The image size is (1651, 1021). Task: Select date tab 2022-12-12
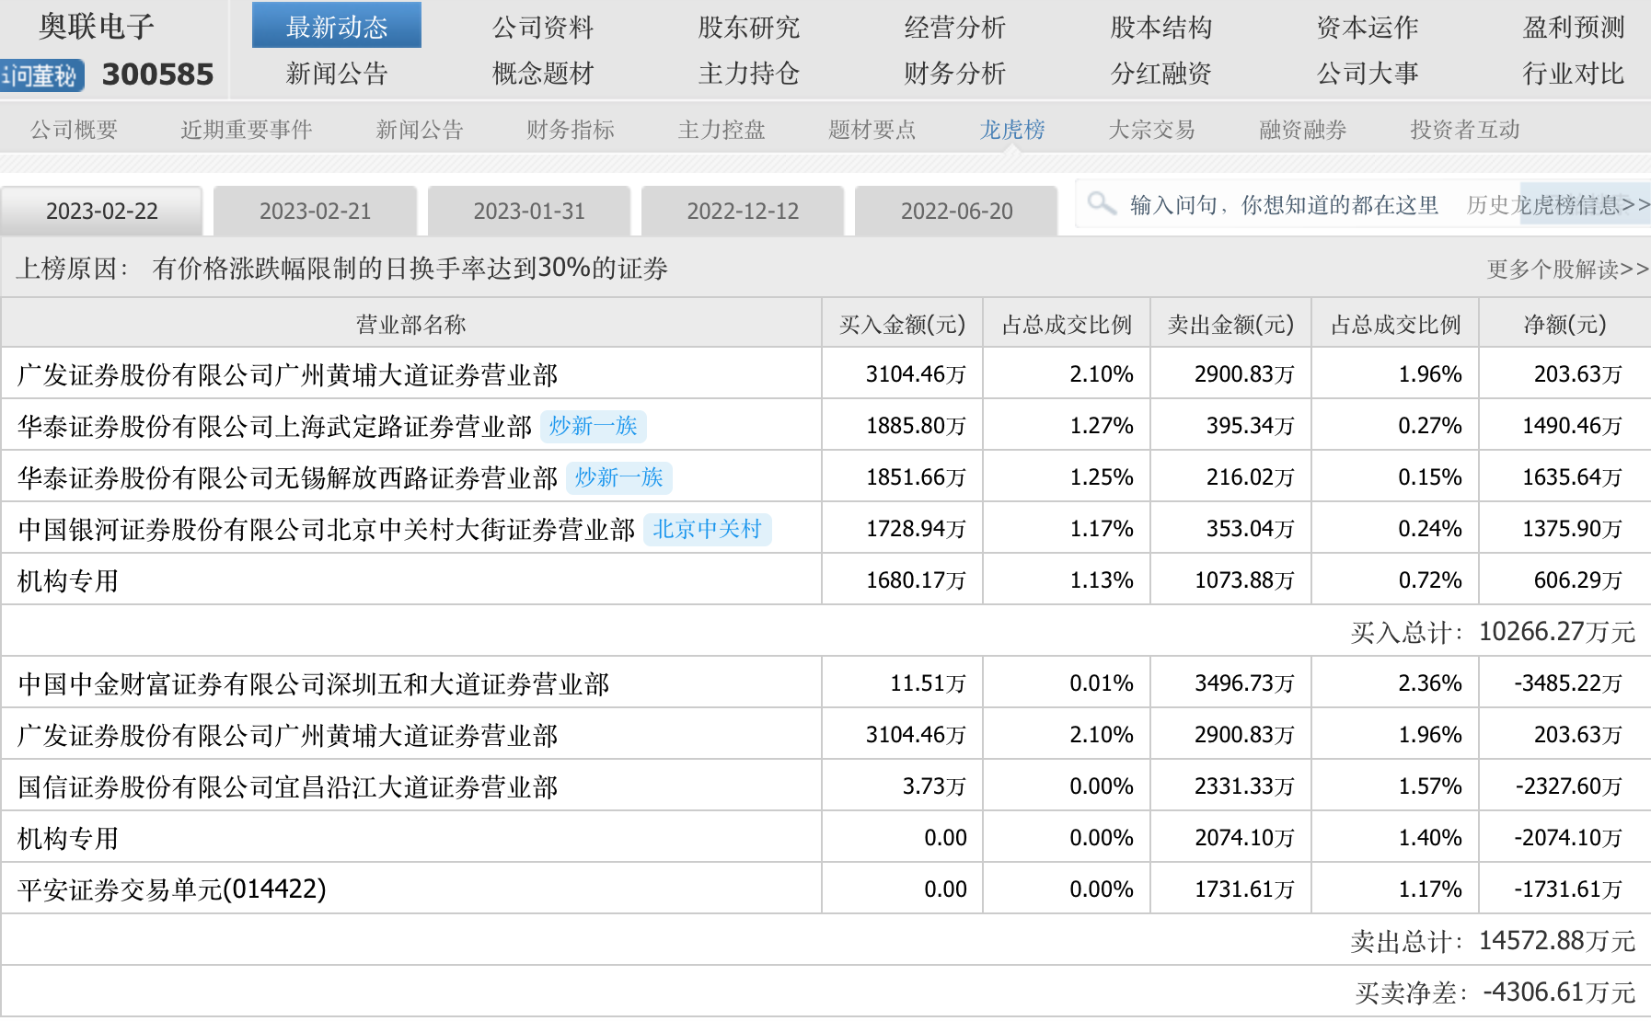point(743,212)
